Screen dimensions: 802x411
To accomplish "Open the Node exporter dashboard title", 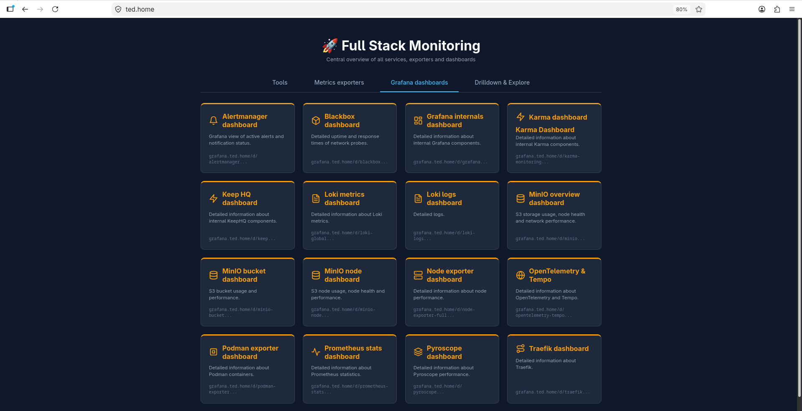I will point(450,275).
